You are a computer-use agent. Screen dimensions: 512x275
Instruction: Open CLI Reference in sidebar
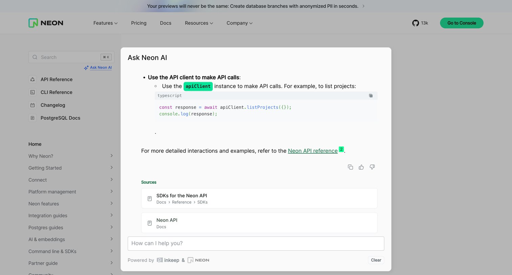pyautogui.click(x=57, y=92)
